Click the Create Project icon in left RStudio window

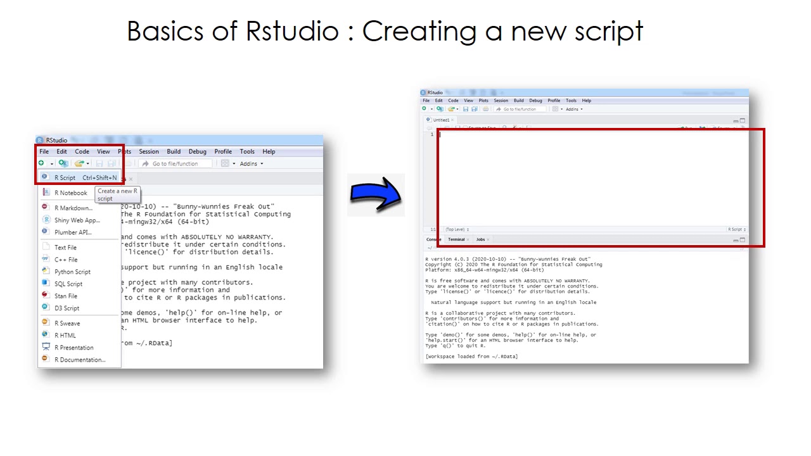coord(63,163)
